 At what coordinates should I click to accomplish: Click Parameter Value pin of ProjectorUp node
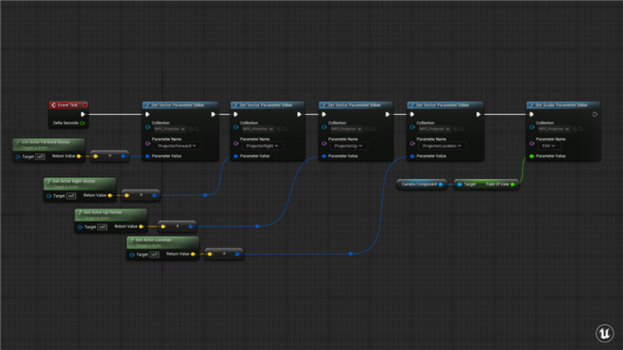(x=324, y=156)
